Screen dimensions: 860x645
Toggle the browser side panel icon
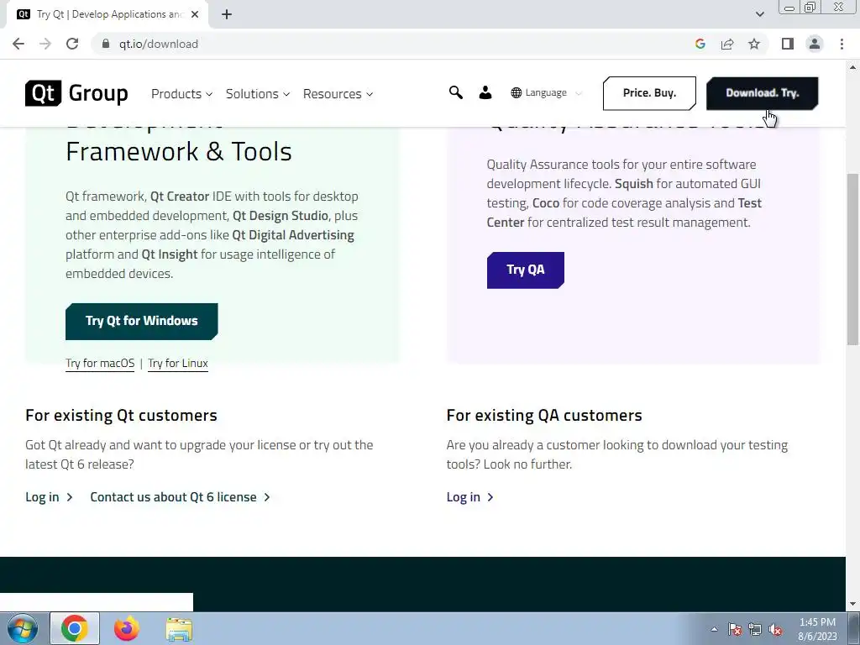click(788, 44)
